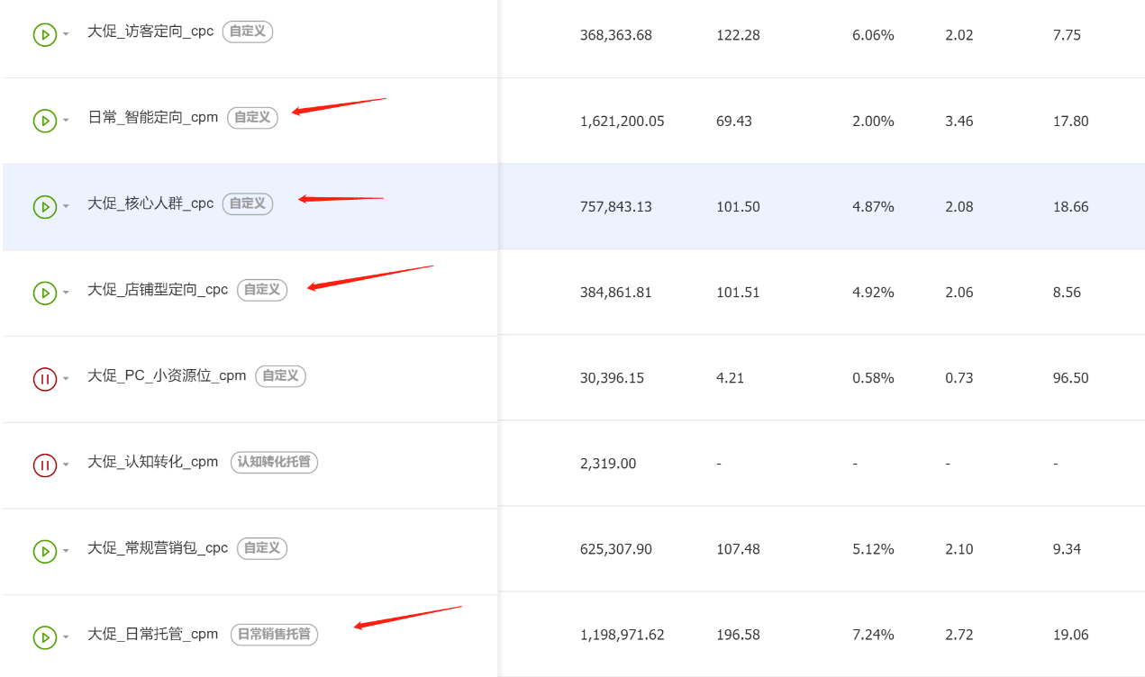Click the play status icon for 大促_店铺型定向_cpc

44,293
